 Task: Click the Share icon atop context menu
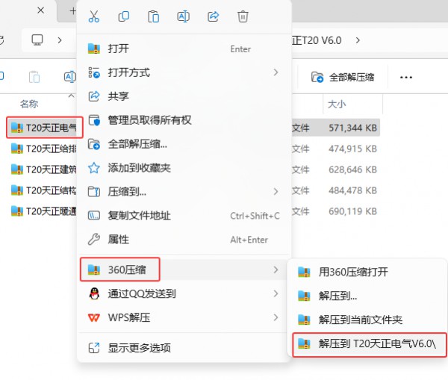[213, 16]
